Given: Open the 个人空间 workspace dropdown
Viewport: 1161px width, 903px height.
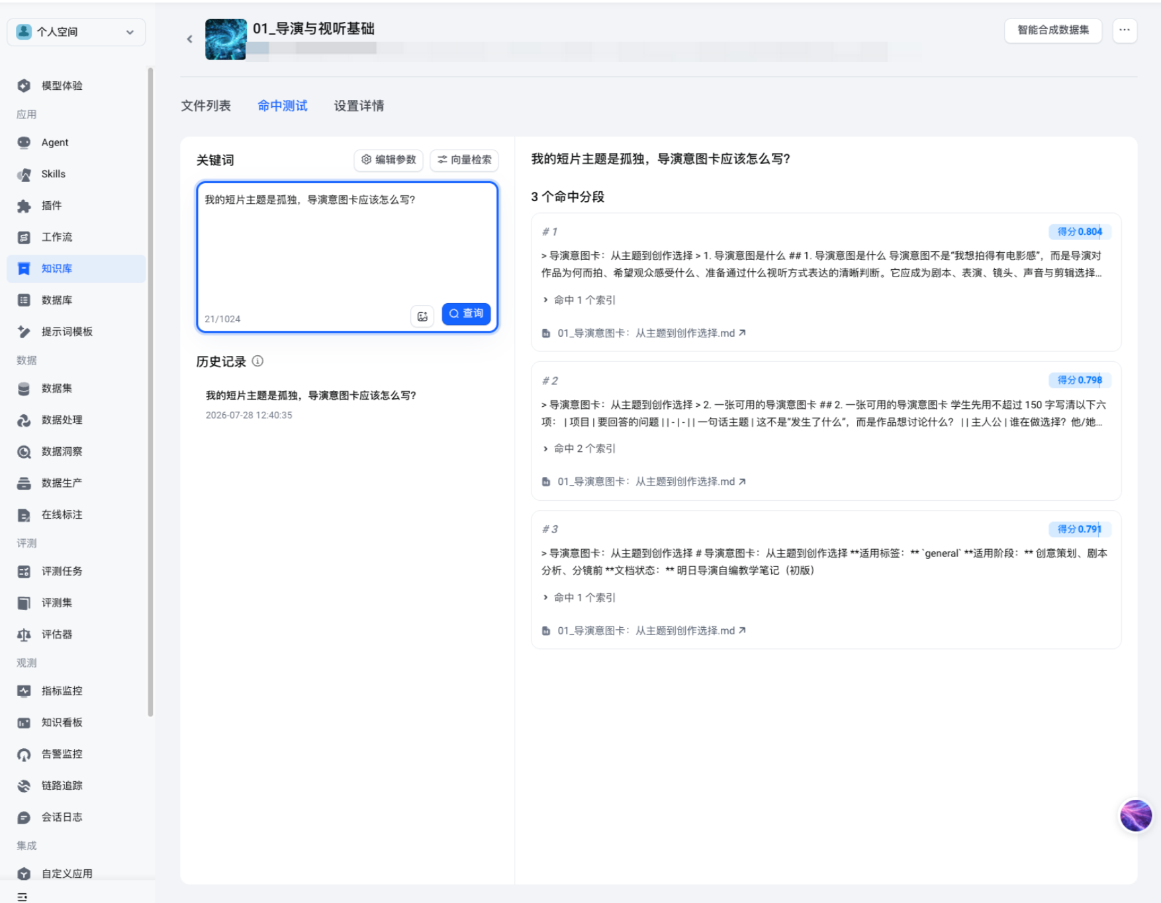Looking at the screenshot, I should (x=76, y=32).
